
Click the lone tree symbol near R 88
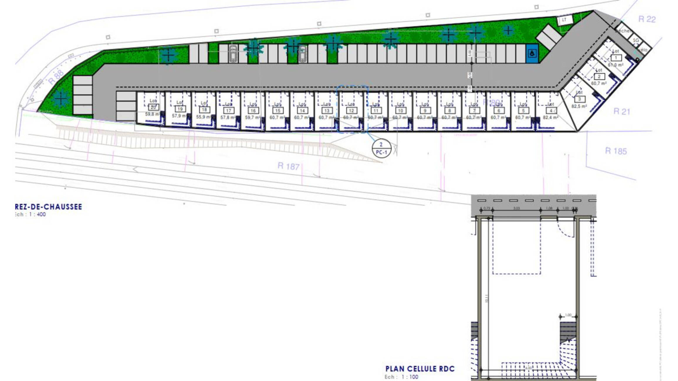click(61, 98)
